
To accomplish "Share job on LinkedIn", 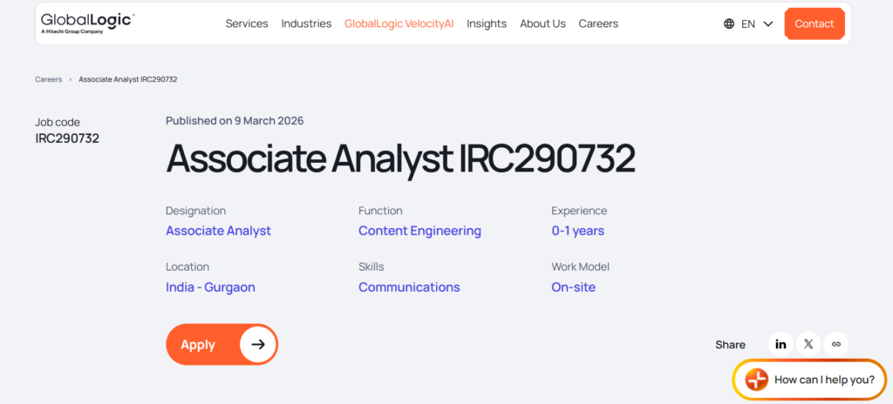I will pos(781,344).
